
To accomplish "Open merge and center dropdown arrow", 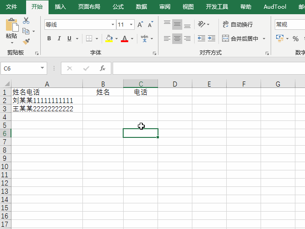I will (x=264, y=38).
